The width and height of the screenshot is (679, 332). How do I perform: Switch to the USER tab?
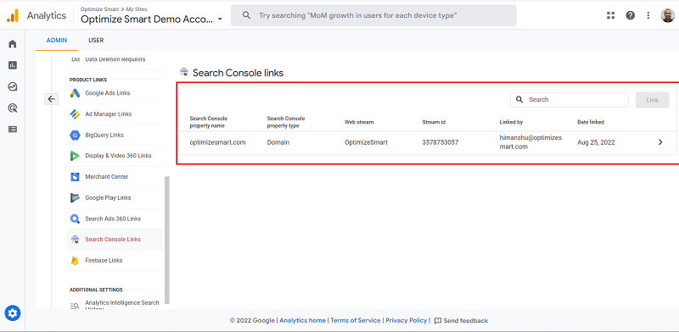[96, 40]
